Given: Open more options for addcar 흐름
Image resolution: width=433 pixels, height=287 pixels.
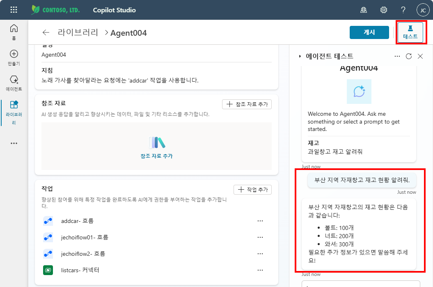Looking at the screenshot, I should (x=260, y=221).
